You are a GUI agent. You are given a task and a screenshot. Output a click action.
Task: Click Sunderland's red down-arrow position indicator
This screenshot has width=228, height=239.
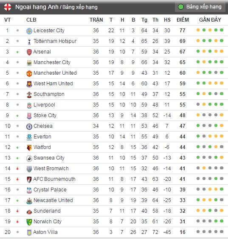point(17,211)
